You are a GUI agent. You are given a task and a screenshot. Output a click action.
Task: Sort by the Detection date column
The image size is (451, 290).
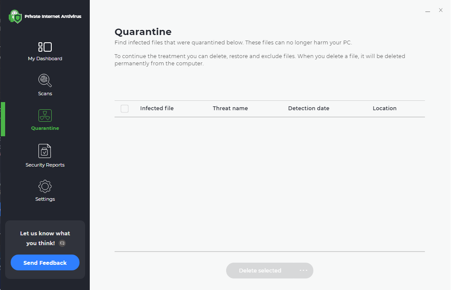point(309,108)
